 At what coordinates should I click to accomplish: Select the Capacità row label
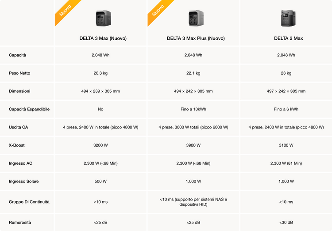(18, 55)
